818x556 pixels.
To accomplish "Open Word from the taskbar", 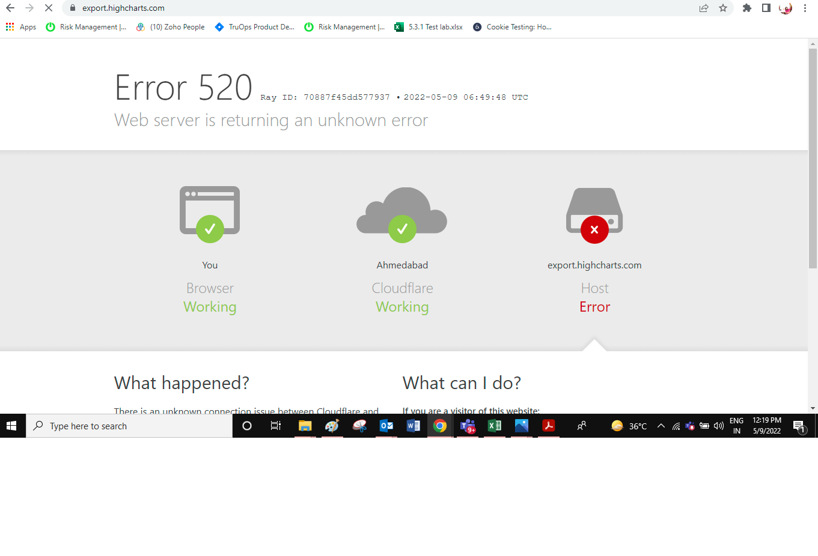I will (413, 426).
